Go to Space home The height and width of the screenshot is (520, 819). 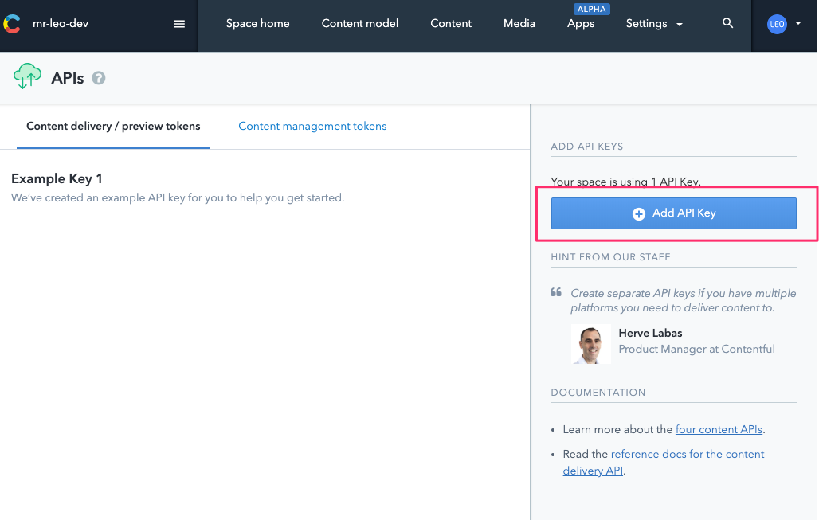tap(257, 24)
